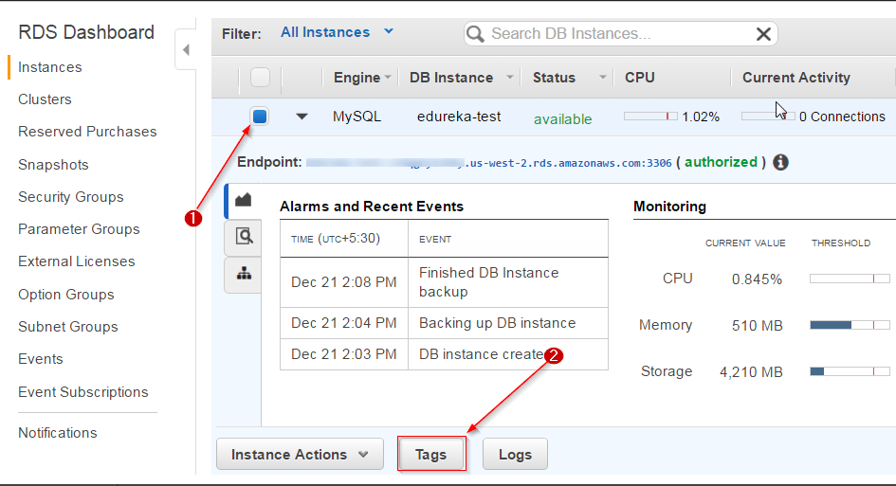Click the Current Activity column header
This screenshot has width=896, height=486.
click(x=796, y=77)
